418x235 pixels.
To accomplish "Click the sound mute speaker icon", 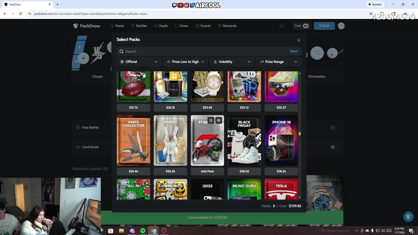I will coord(281,26).
